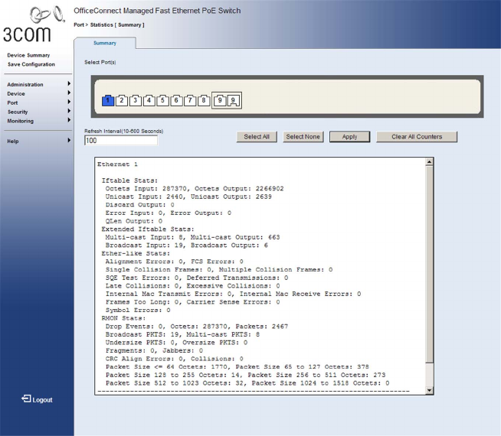This screenshot has width=501, height=436.
Task: Select port 2 in the switch diagram
Action: (122, 100)
